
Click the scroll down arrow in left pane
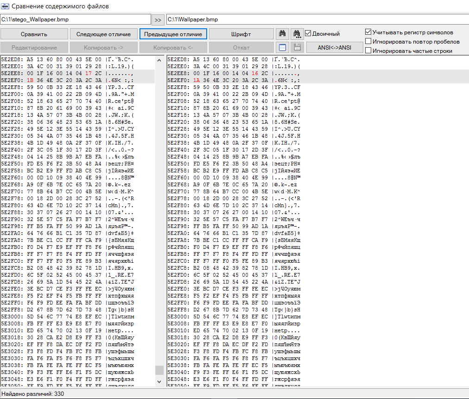159,381
